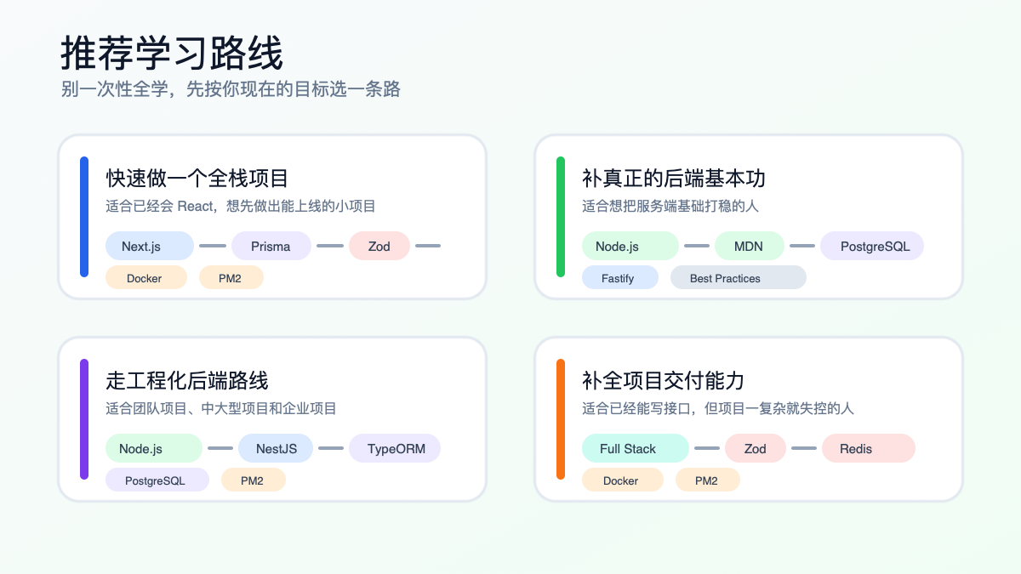Click PM2 tag in 补全项目交付能力 card
This screenshot has height=574, width=1021.
click(x=708, y=480)
